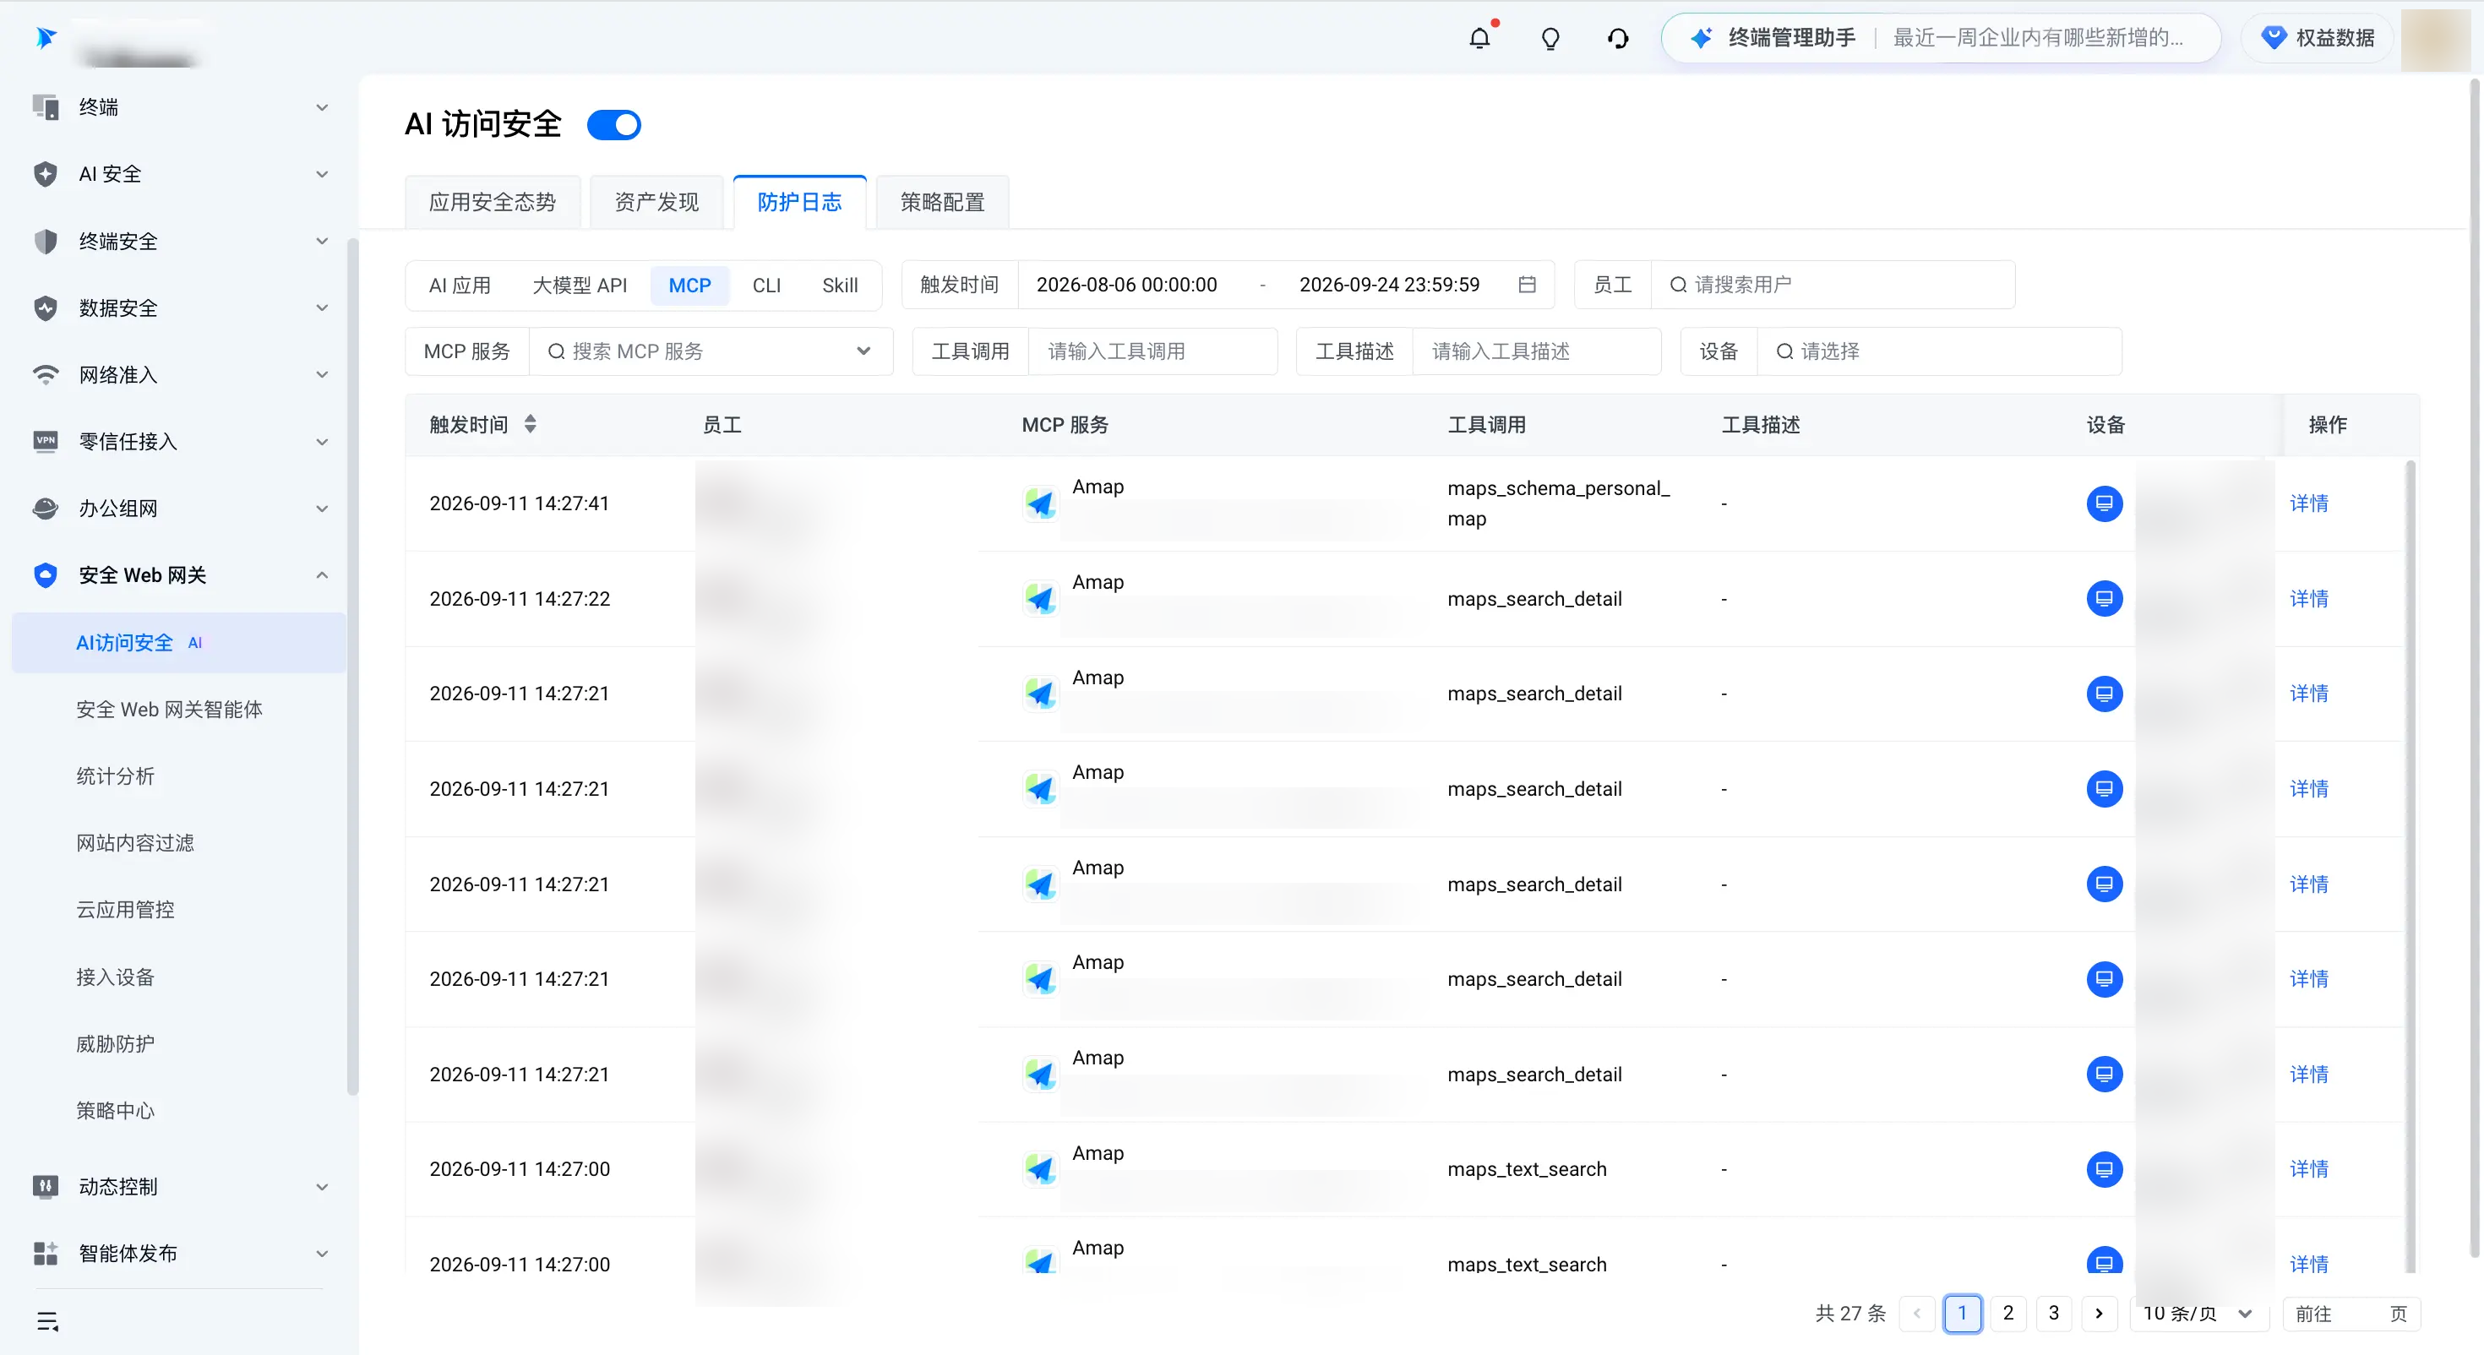Expand the 终端 sidebar menu

178,107
